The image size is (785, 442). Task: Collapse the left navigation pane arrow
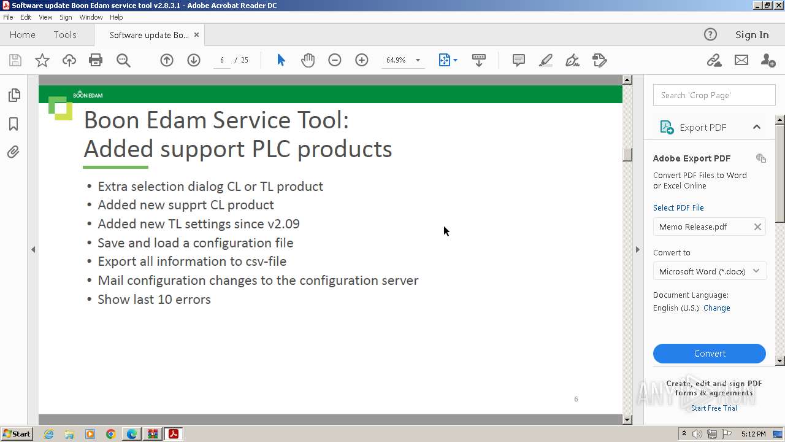tap(33, 249)
